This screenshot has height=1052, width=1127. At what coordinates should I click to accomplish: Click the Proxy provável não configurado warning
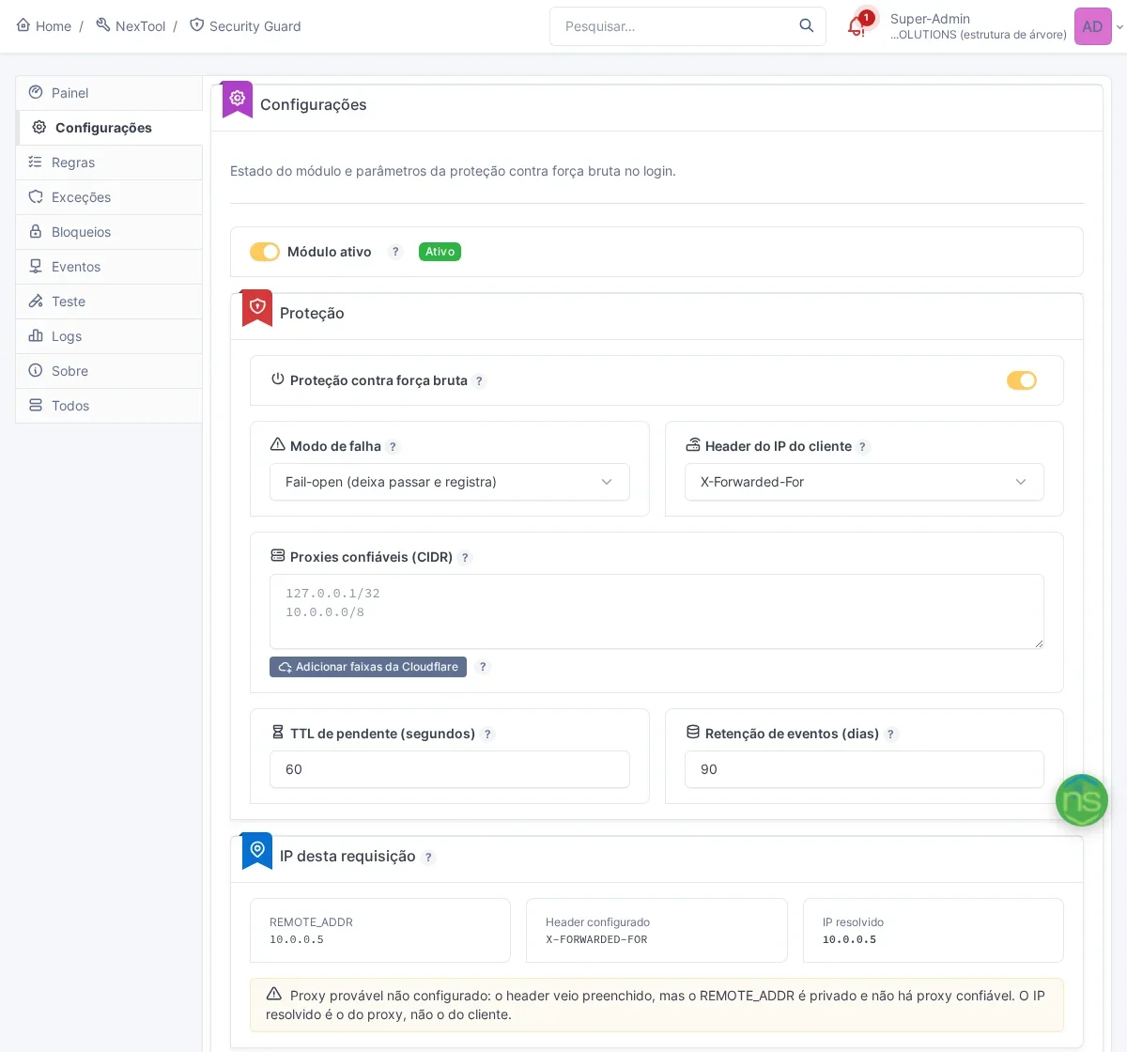656,1005
